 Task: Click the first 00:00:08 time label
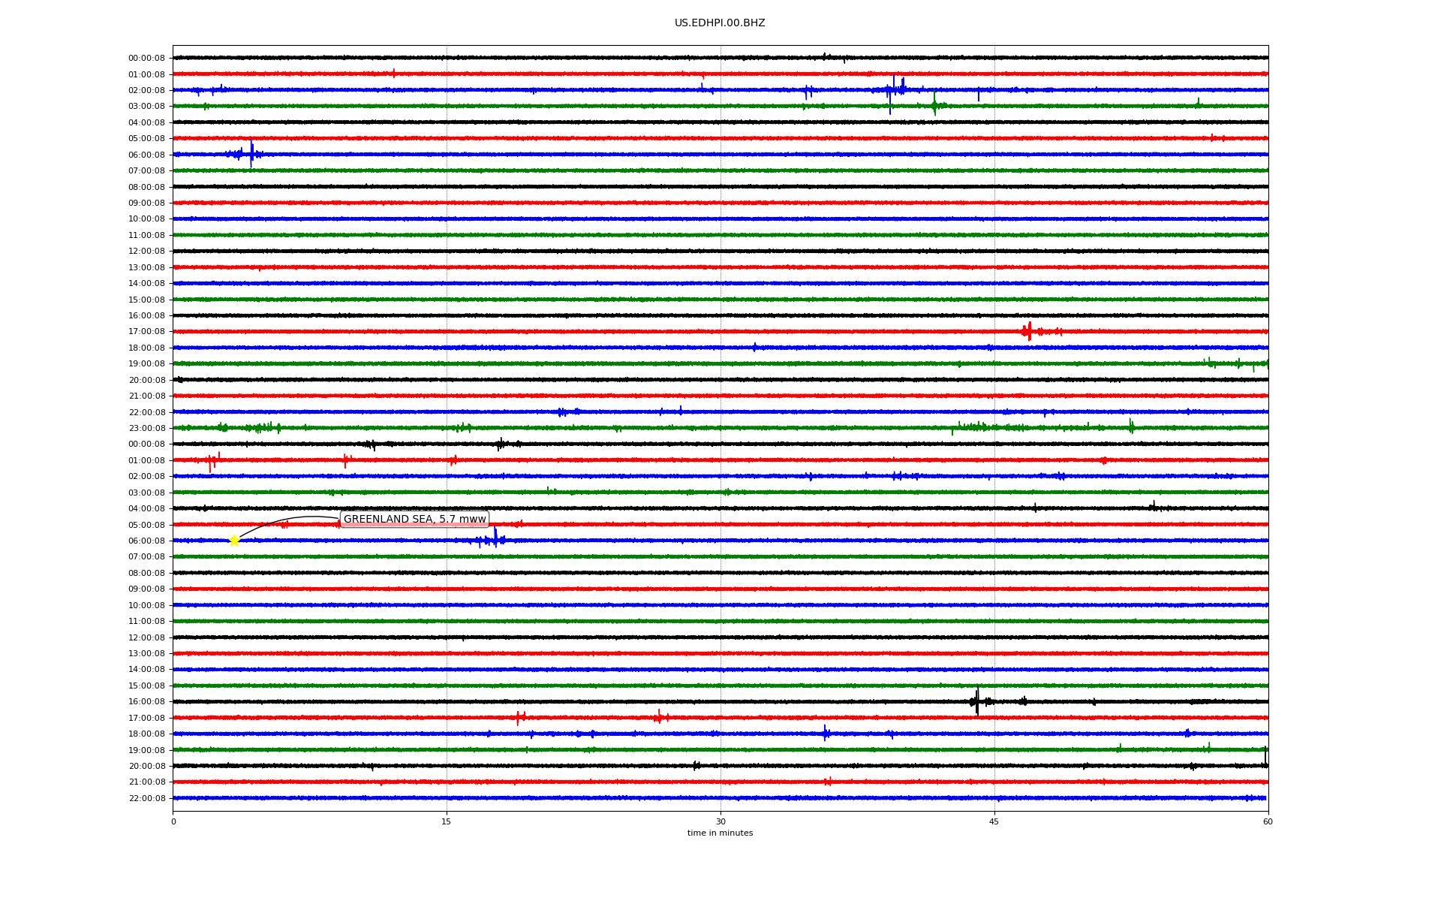tap(146, 59)
